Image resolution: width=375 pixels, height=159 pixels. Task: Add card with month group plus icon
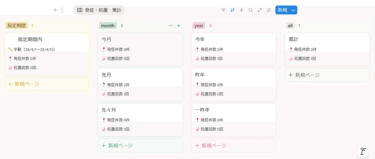coord(179,26)
